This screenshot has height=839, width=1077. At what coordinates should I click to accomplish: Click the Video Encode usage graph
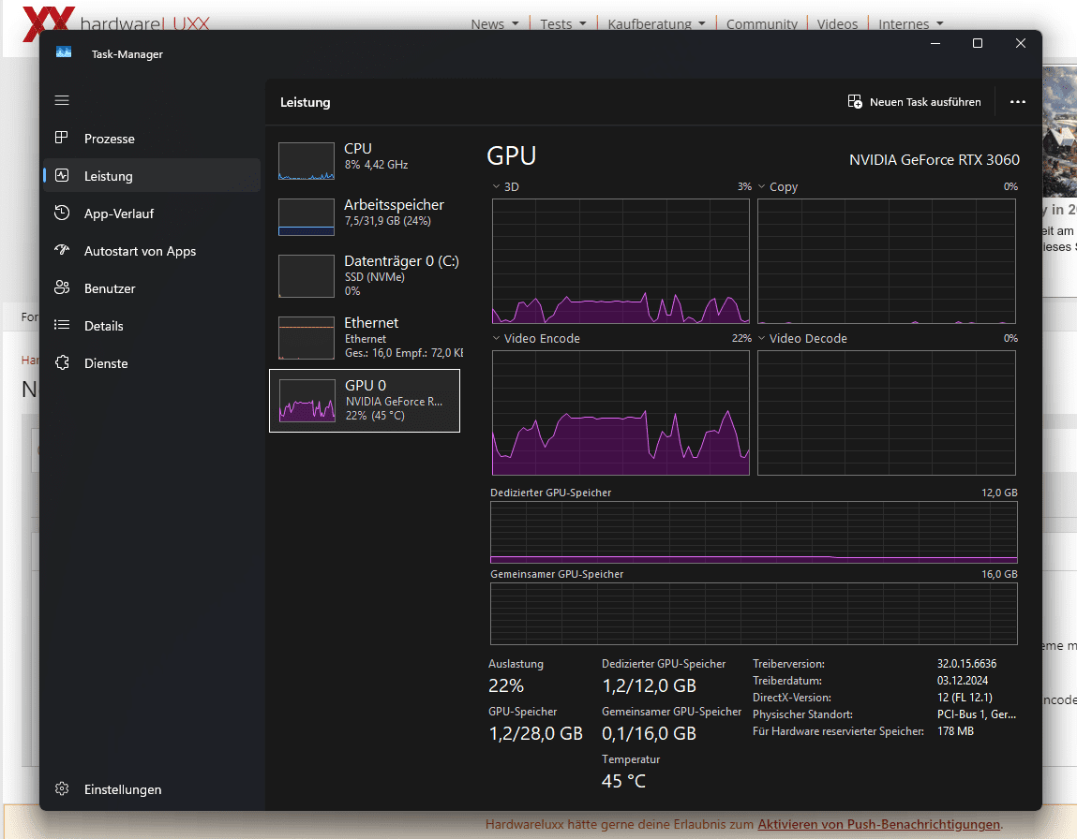coord(621,413)
